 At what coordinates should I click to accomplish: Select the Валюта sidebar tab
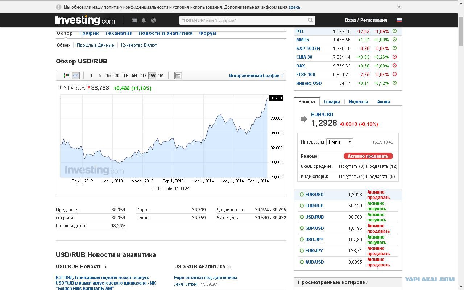[x=307, y=101]
